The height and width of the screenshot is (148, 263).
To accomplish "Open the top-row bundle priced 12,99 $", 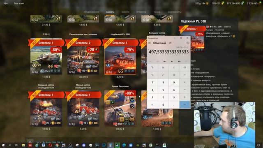I will point(120,19).
